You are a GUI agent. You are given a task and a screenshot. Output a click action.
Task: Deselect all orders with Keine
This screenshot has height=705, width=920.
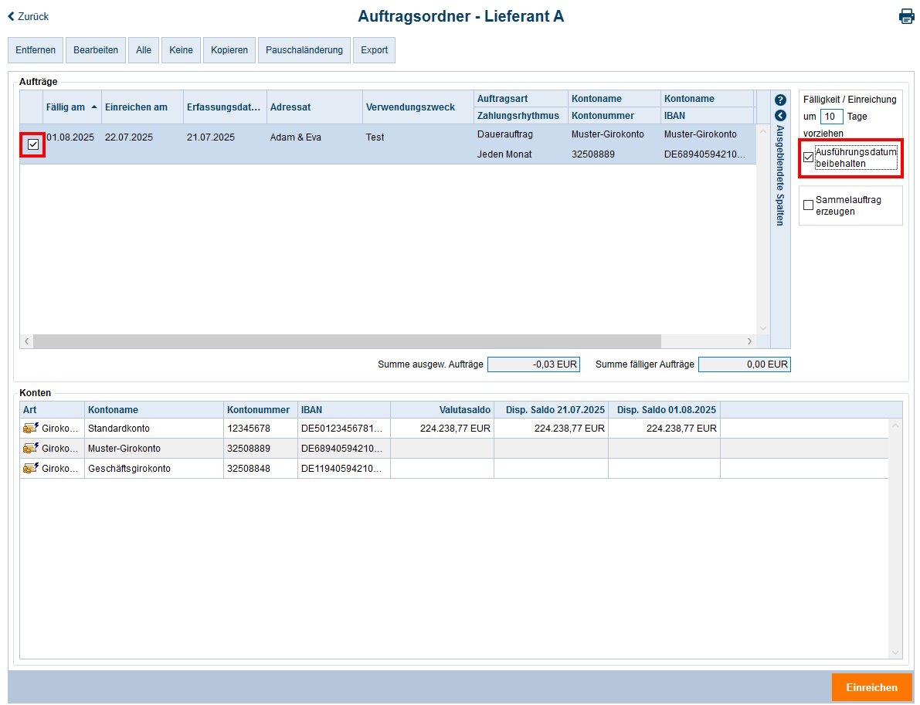coord(181,50)
